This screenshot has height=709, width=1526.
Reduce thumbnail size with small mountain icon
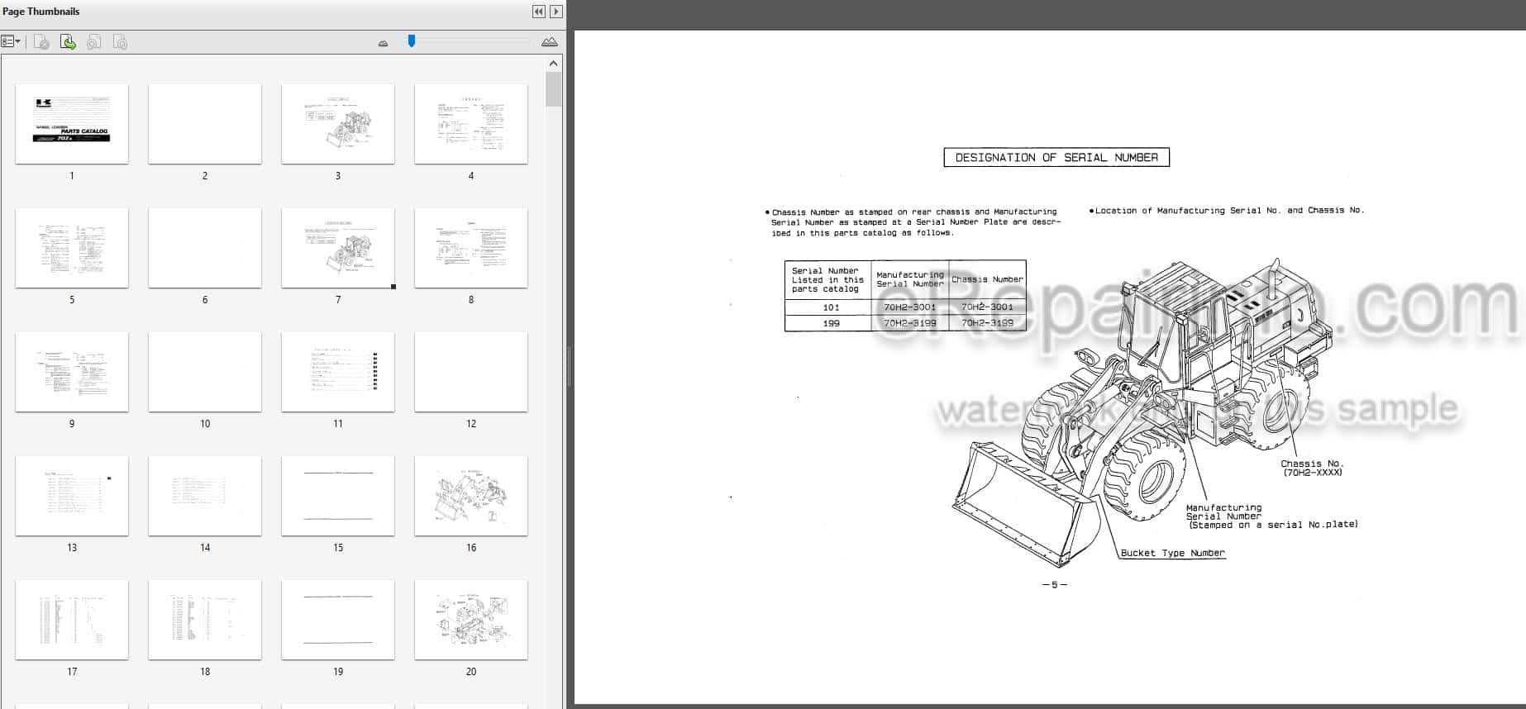point(383,43)
